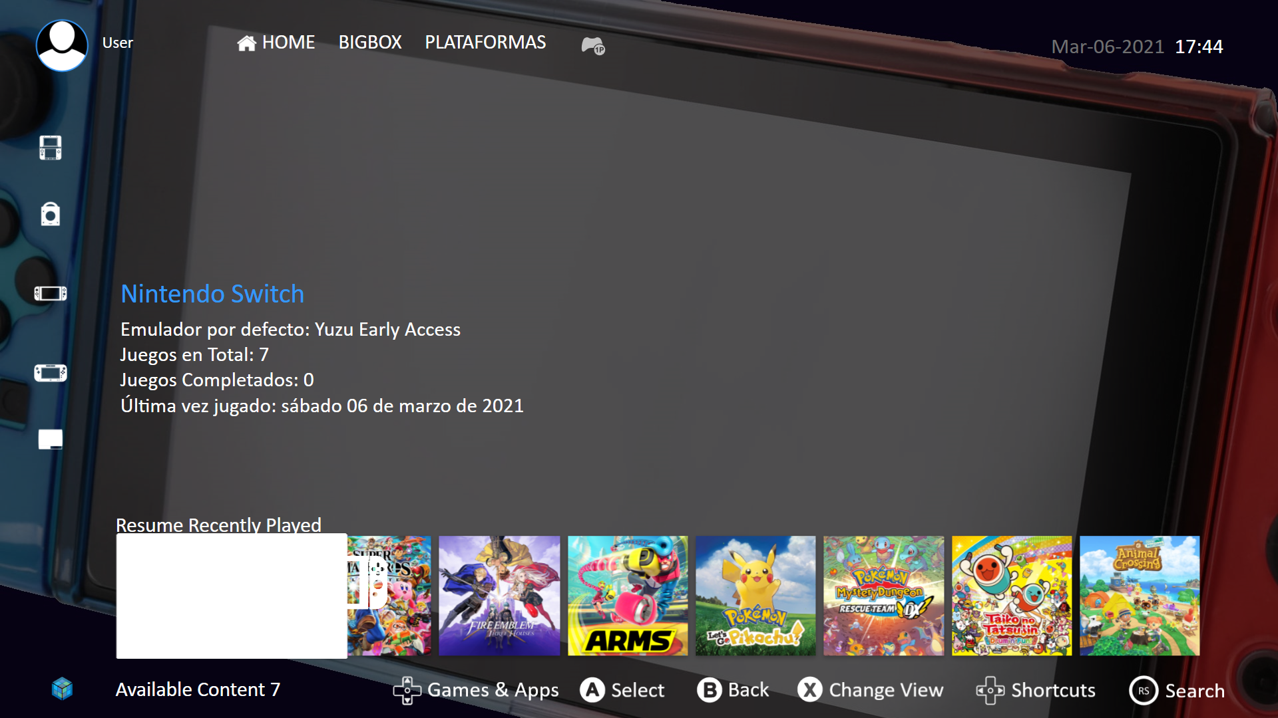Click the blue cube LaunchBox icon
Screen dimensions: 1278x718
(62, 689)
